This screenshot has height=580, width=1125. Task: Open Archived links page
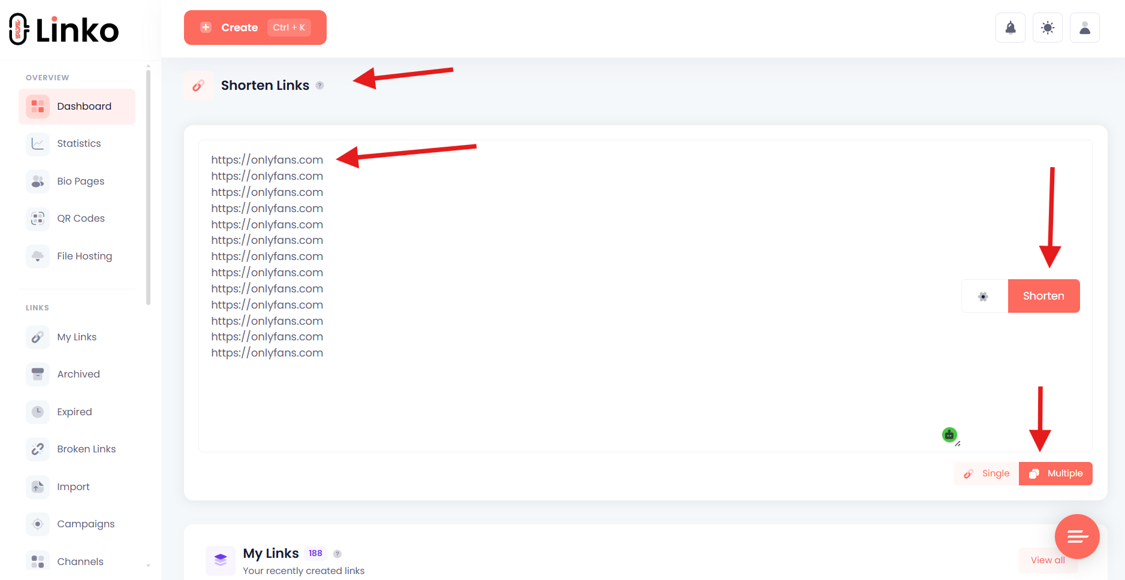pos(77,374)
